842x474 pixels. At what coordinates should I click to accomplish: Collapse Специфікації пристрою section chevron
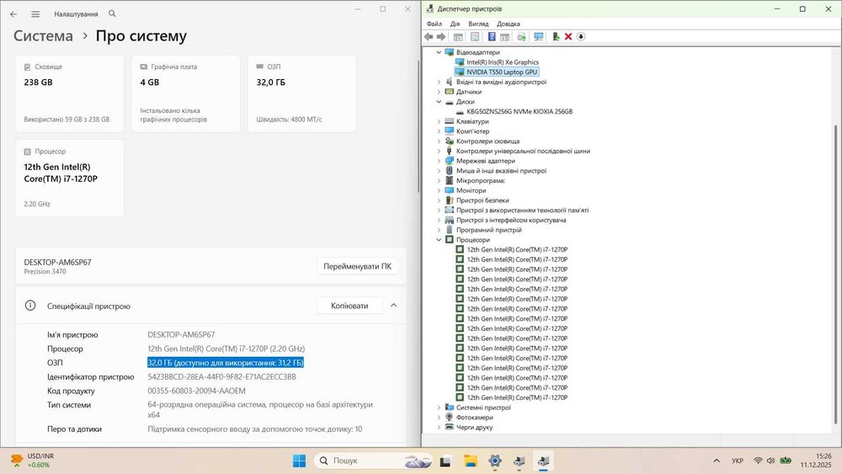(x=393, y=306)
